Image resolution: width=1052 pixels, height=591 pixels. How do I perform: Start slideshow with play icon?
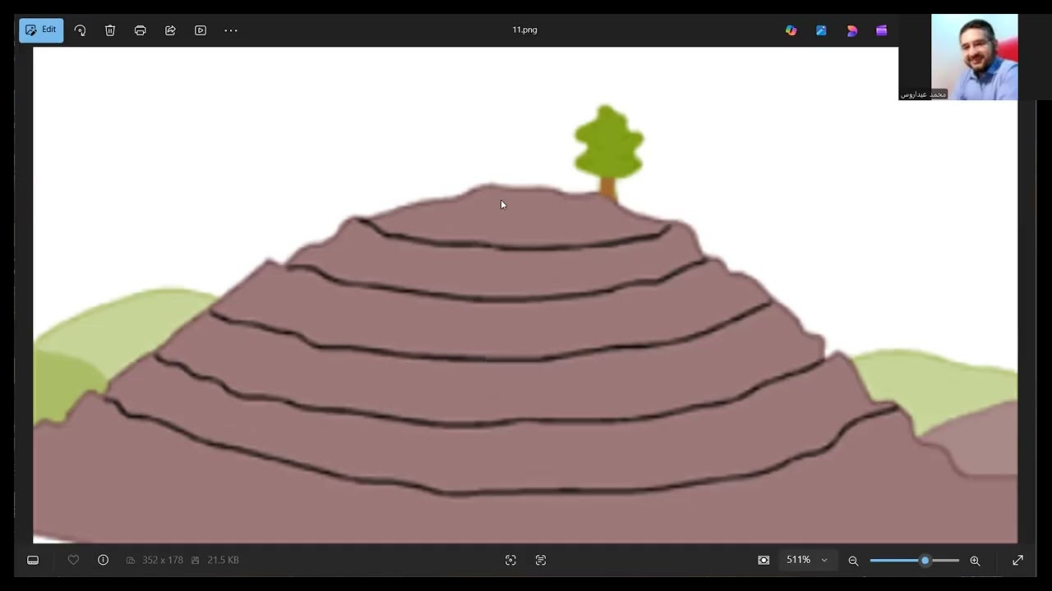201,30
